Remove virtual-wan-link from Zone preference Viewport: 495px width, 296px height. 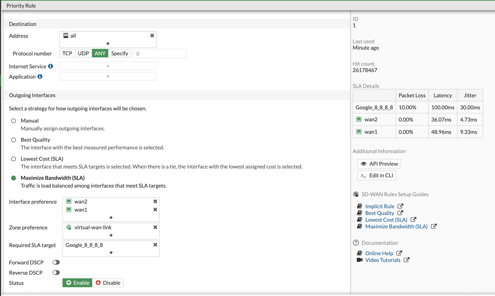pyautogui.click(x=155, y=227)
